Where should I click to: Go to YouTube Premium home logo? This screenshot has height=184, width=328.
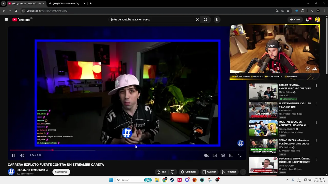coord(21,20)
